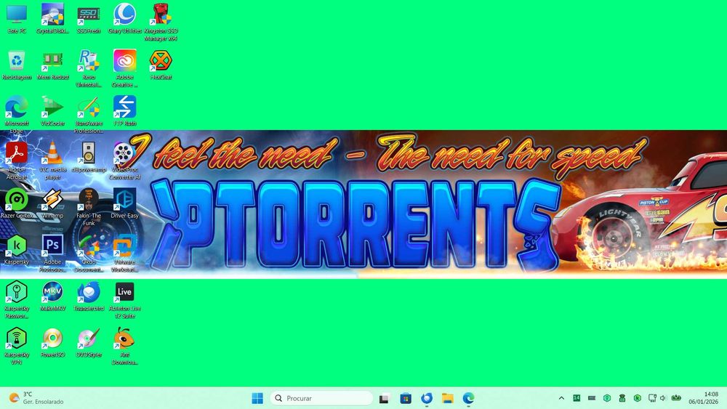Viewport: 727px width, 409px height.
Task: Open the Microsoft Edge desktop shortcut
Action: [17, 115]
